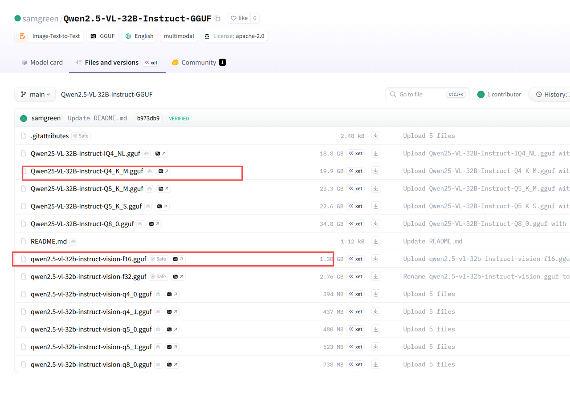The width and height of the screenshot is (570, 403).
Task: Open Qwen25-VL-32B-Instruct-Q5_K_S.gguf file
Action: click(86, 206)
